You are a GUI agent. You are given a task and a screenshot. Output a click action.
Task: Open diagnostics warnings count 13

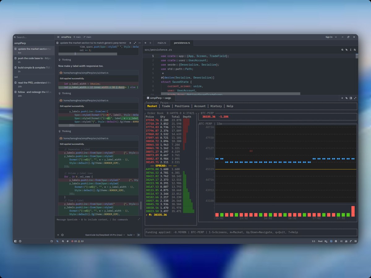[81, 241]
